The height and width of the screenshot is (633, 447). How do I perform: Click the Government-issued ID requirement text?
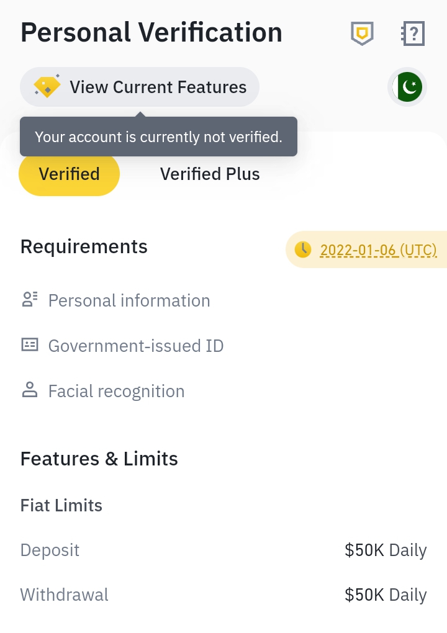(x=136, y=346)
